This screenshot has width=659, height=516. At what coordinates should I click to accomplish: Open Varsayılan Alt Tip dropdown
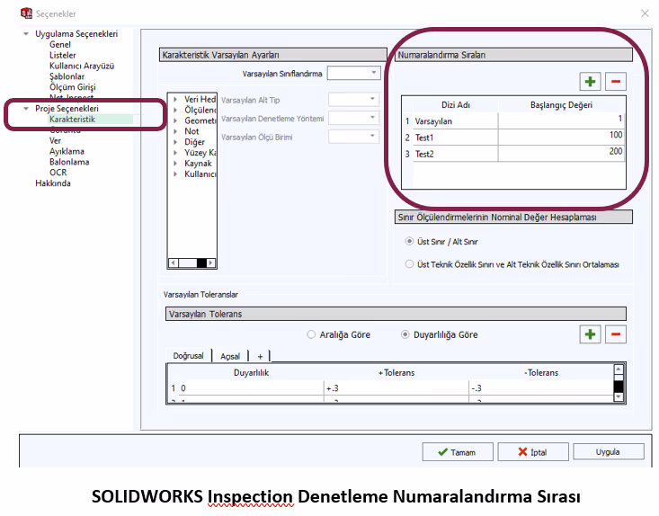[354, 100]
